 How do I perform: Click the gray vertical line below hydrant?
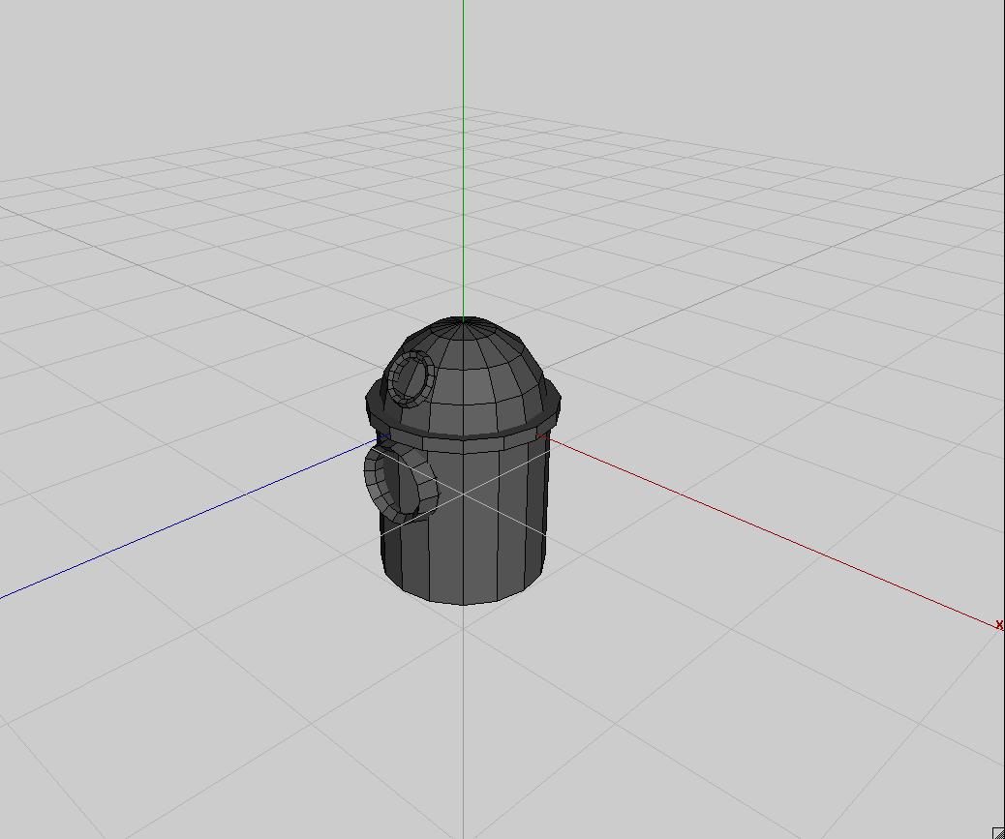[464, 722]
